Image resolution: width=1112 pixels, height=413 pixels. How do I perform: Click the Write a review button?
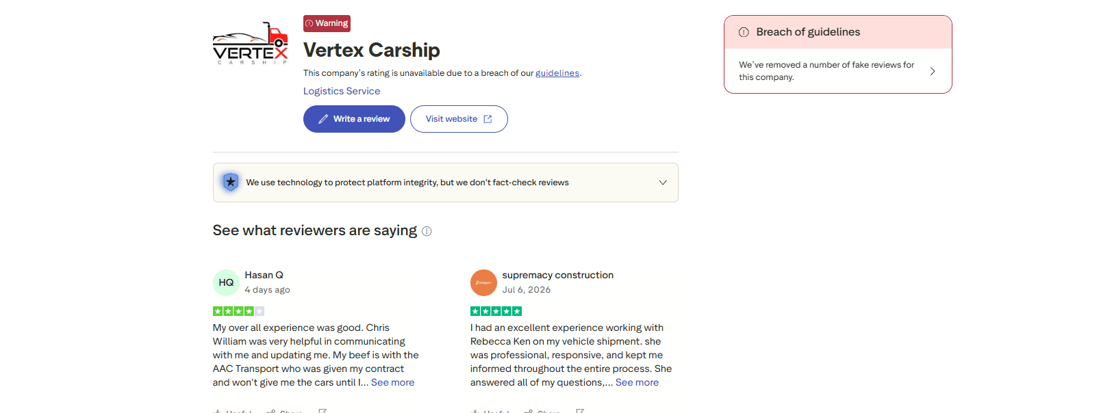(354, 119)
